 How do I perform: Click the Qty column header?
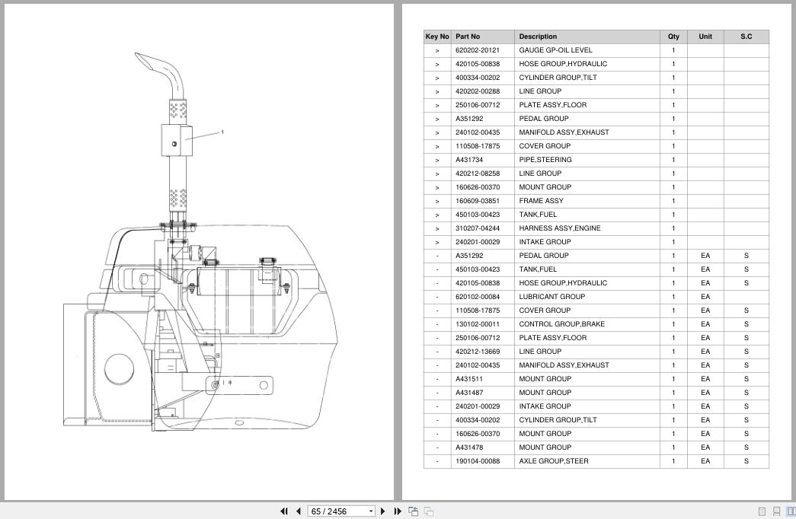pos(673,37)
